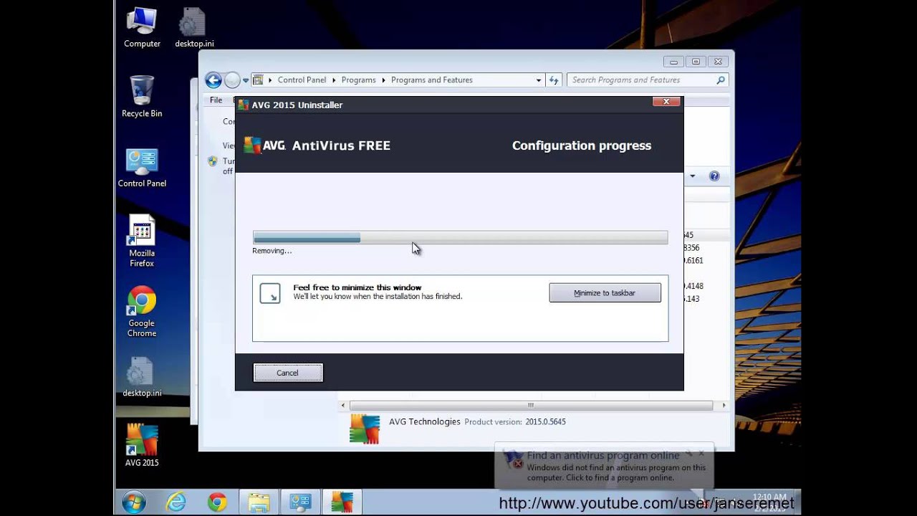Click the scrollbar right arrow in programs list
This screenshot has height=516, width=917.
tap(724, 406)
